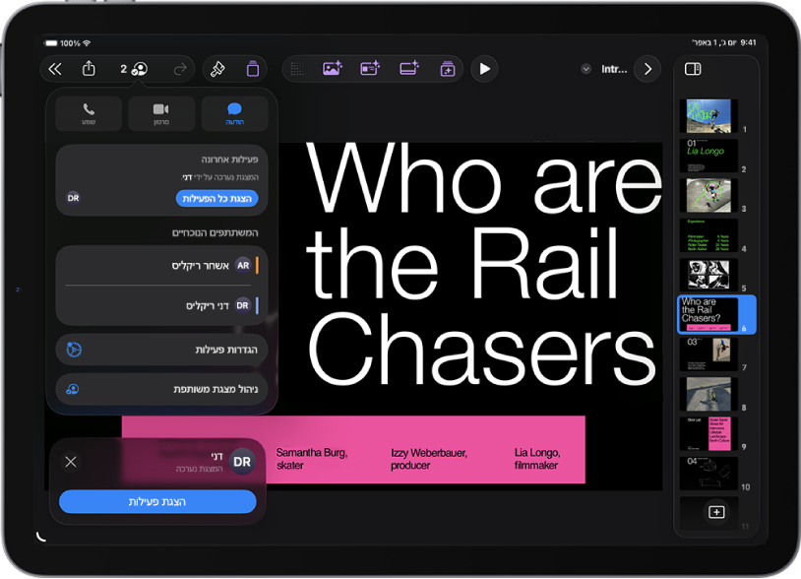Screen dimensions: 801x579
Task: Select the Lia Longo slide thumbnail
Action: [709, 156]
